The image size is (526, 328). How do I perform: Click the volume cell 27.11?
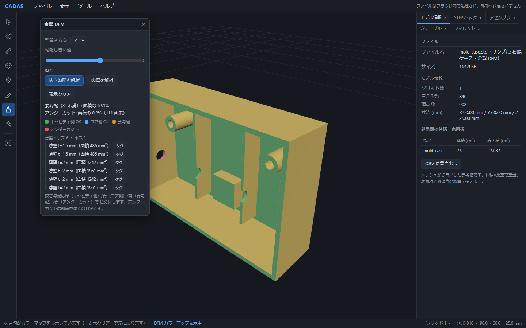pos(462,151)
